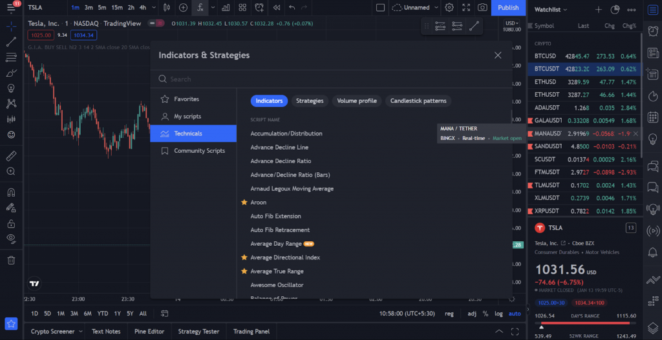
Task: Unfavorite Average Directional Index star
Action: pos(244,257)
